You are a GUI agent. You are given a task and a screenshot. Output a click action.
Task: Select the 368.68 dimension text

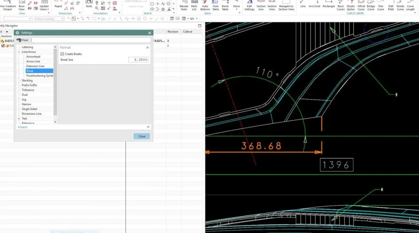261,146
